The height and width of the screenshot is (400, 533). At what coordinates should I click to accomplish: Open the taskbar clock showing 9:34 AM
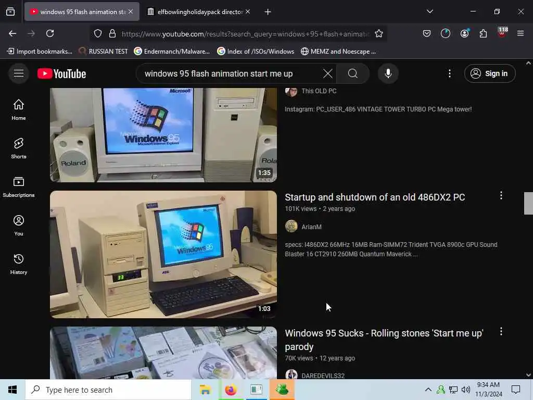point(488,390)
